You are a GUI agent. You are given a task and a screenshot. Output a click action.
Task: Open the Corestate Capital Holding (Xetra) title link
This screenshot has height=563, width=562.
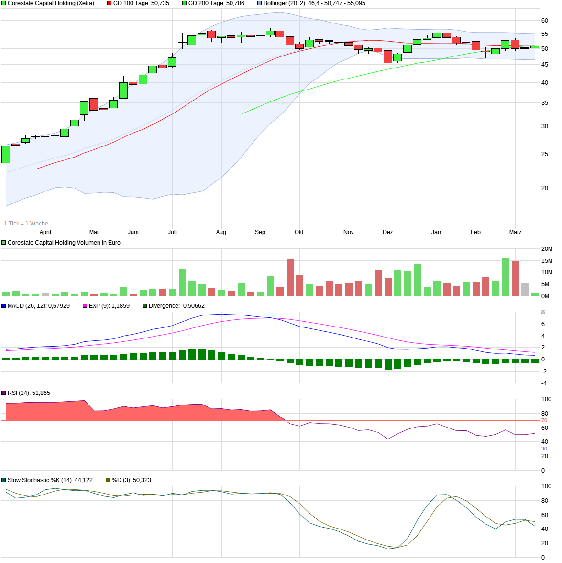[x=50, y=4]
